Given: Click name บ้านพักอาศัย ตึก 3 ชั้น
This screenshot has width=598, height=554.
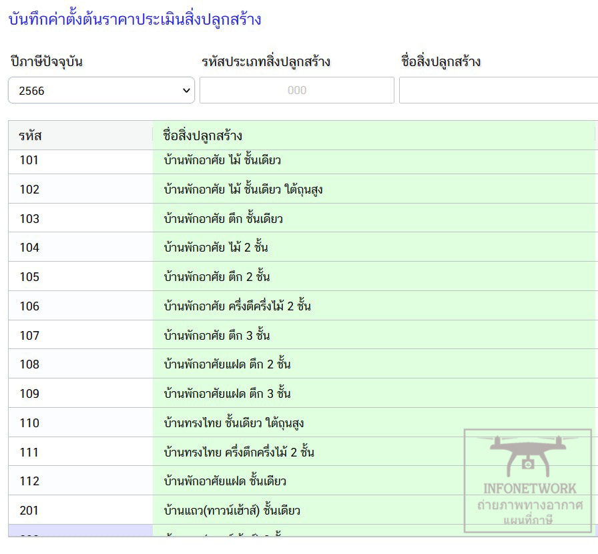Looking at the screenshot, I should click(x=217, y=335).
